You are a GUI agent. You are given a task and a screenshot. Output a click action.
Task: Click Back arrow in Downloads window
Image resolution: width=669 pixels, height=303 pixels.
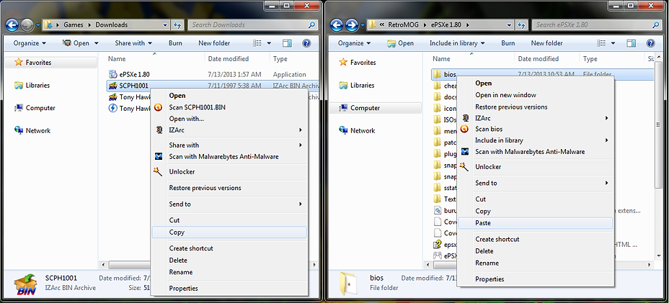(12, 25)
